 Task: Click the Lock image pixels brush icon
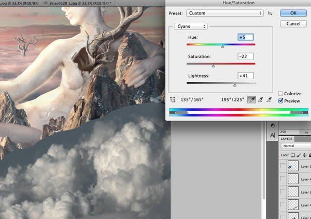point(299,155)
